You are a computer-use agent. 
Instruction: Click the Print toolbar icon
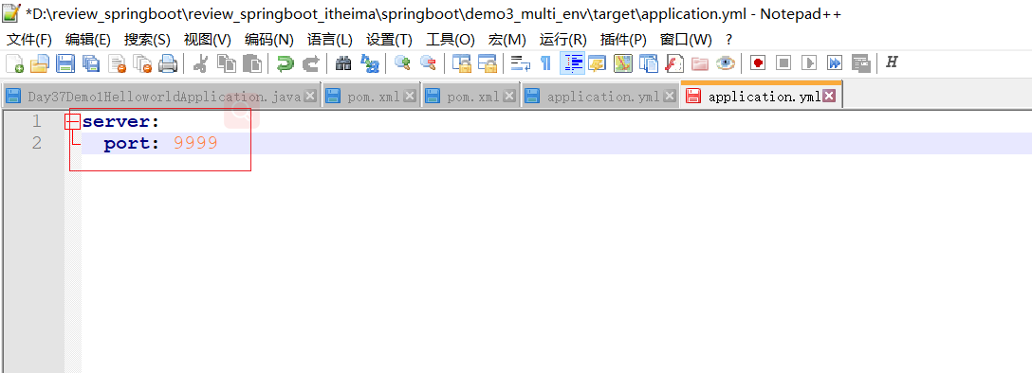167,63
